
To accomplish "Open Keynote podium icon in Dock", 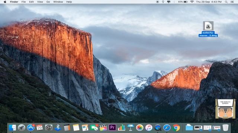I will (131, 127).
